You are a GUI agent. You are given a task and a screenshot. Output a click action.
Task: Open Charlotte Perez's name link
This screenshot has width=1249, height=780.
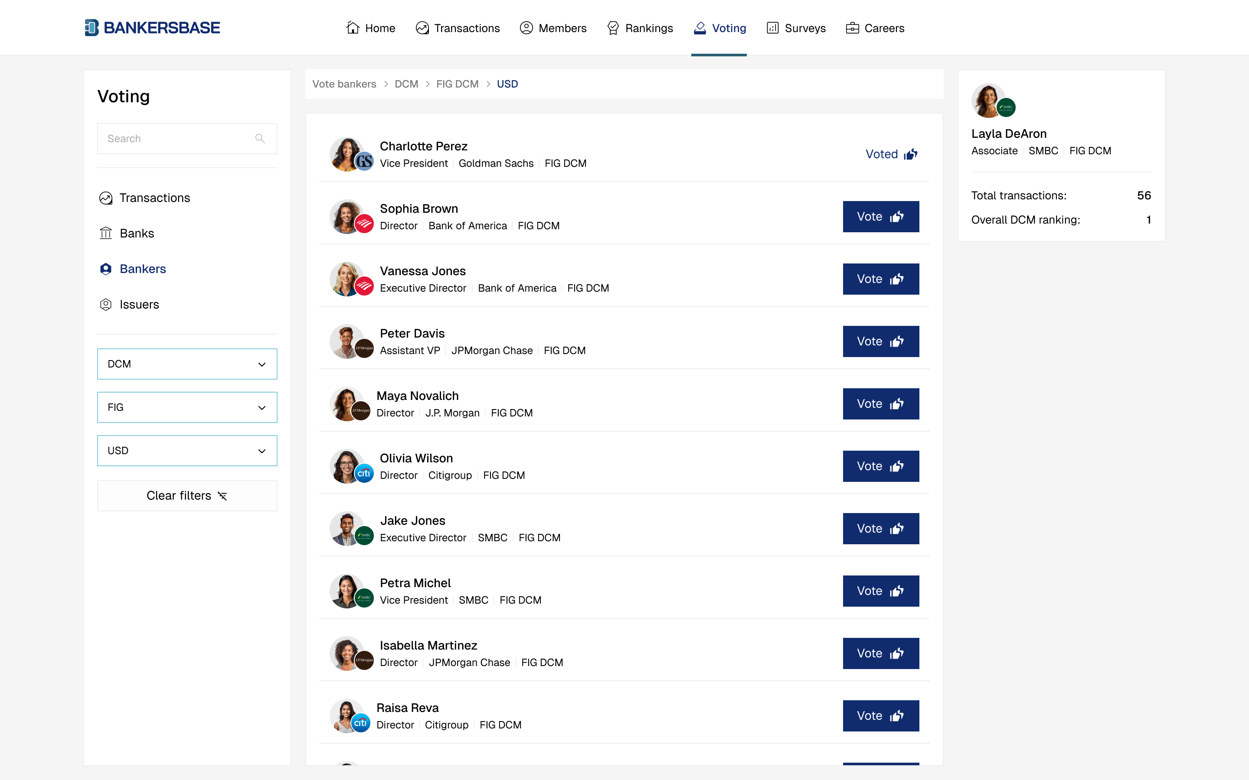pyautogui.click(x=424, y=146)
